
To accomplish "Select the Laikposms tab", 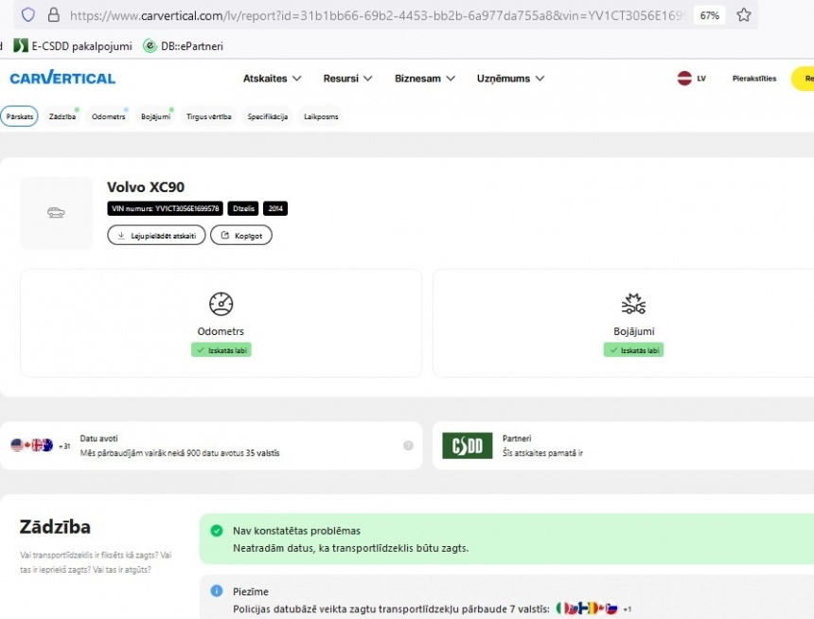I will click(321, 116).
